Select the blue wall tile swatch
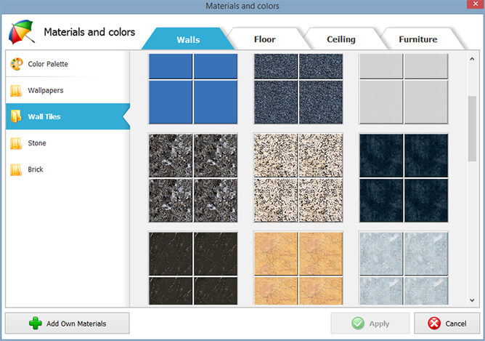The image size is (485, 341). pos(193,87)
